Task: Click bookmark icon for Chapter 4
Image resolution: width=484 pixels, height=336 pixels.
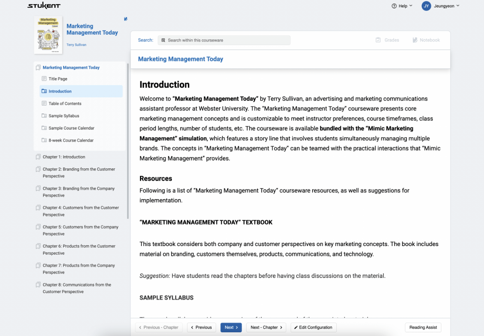Action: [38, 207]
